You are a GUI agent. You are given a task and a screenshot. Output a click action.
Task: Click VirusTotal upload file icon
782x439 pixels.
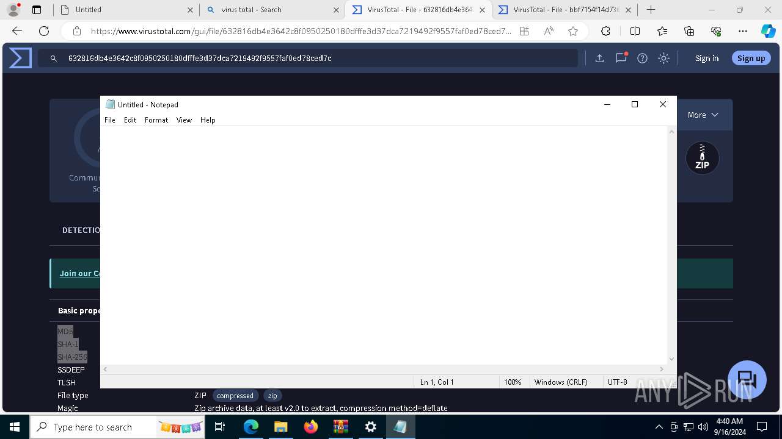[x=599, y=58]
